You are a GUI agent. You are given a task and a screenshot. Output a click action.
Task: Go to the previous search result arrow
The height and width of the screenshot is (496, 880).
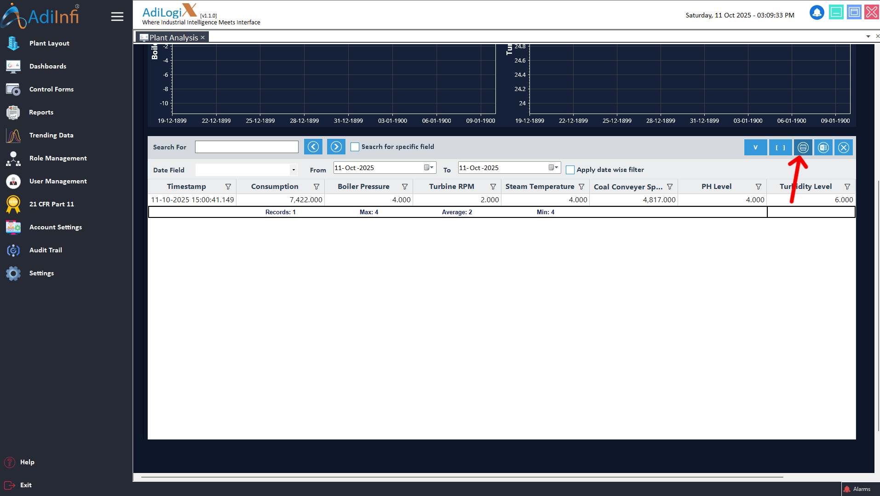click(313, 147)
